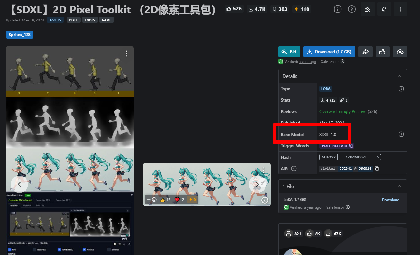Click the PIXEL,PIXEL ART trigger word badge

click(337, 146)
